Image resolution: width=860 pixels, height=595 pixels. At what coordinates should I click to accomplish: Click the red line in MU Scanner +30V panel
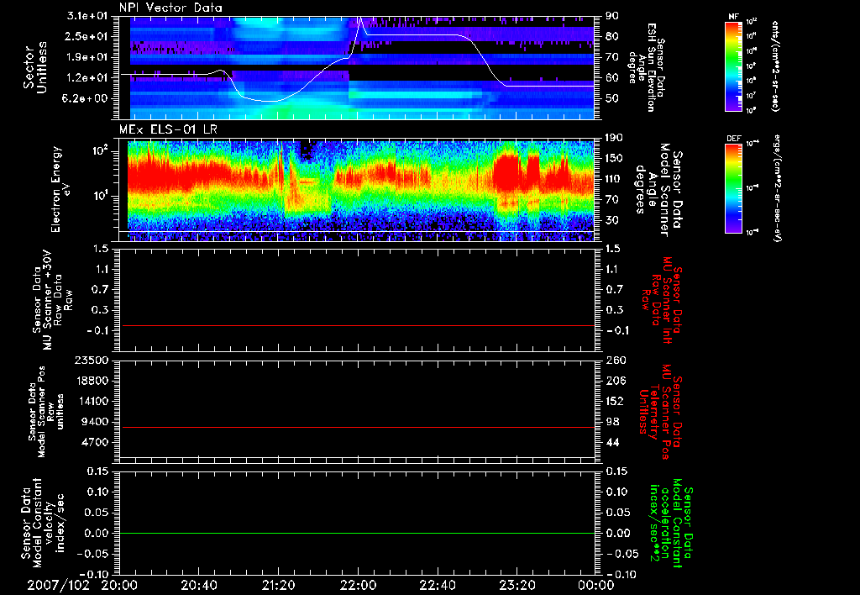[357, 325]
